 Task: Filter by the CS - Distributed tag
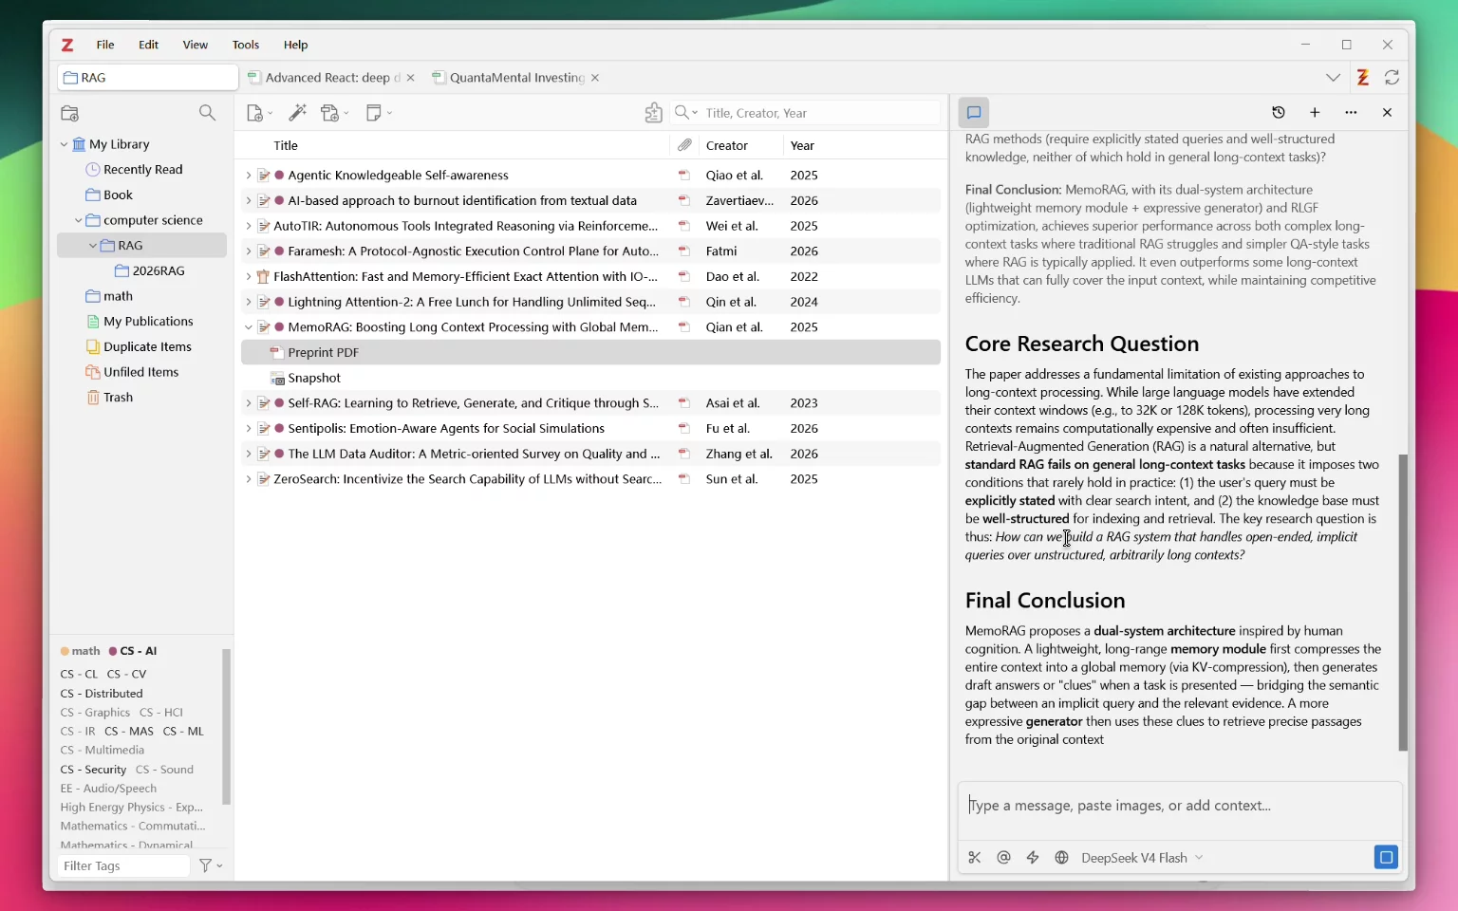(x=102, y=694)
